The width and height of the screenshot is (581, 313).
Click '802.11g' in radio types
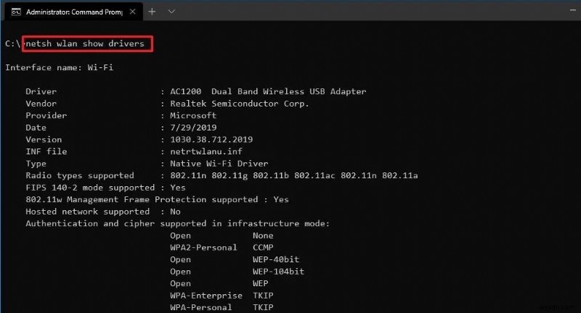click(x=229, y=175)
